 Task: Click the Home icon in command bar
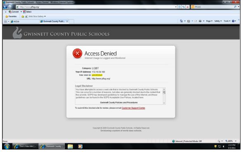(181, 21)
